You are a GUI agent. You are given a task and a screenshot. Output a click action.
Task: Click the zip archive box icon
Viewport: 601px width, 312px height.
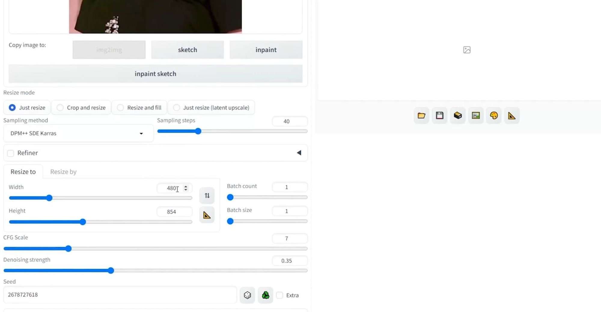coord(458,115)
